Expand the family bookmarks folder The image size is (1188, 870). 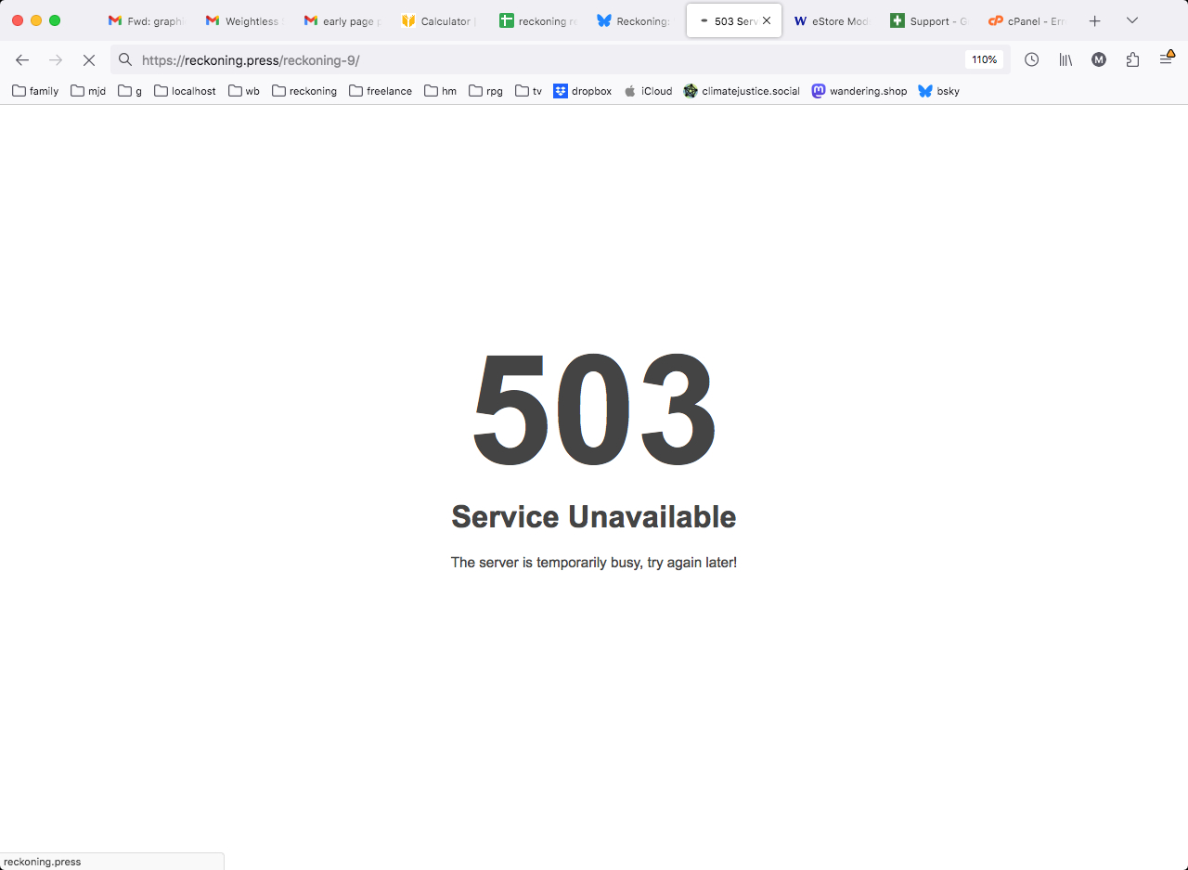pos(35,91)
